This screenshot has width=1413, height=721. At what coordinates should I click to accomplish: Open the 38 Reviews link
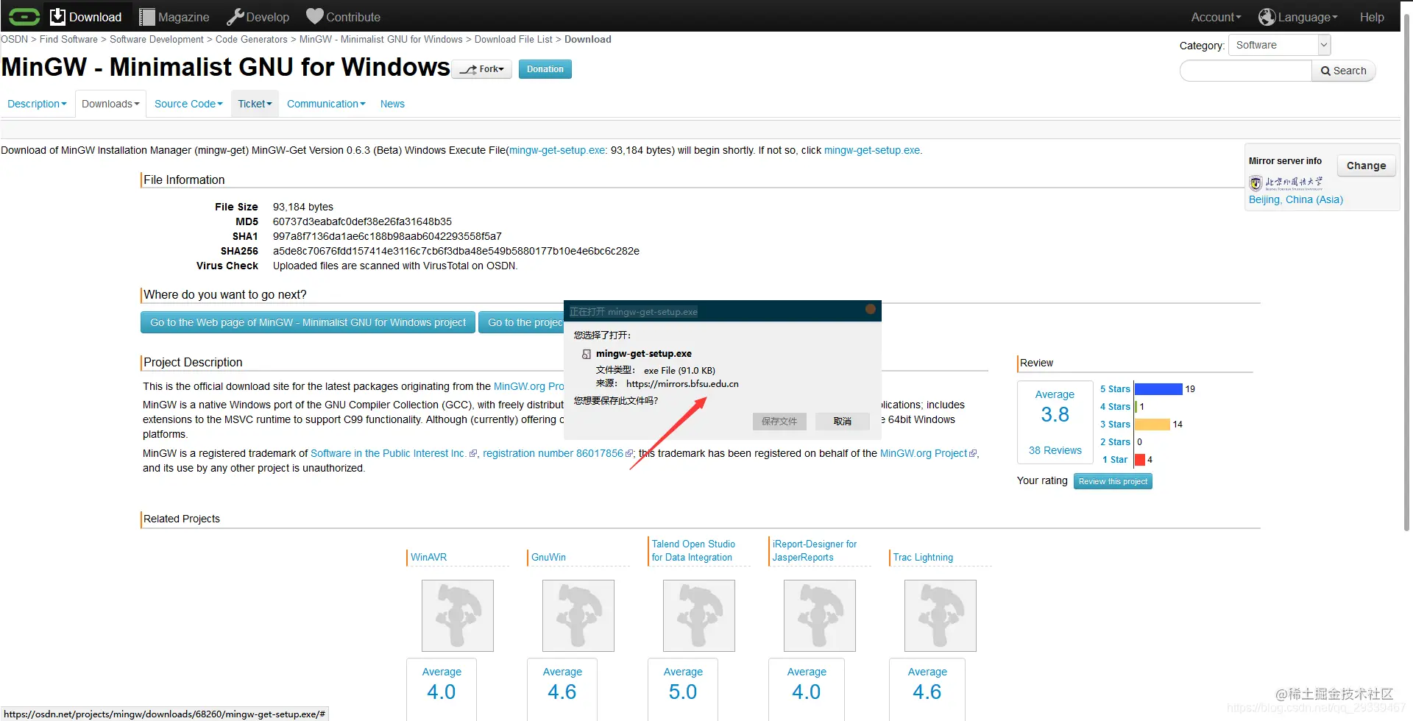[1055, 450]
